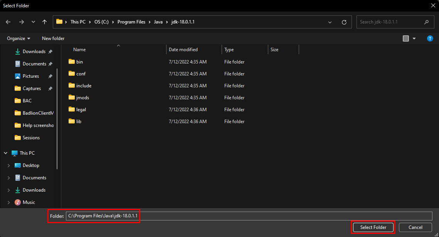Refresh the current folder listing
Viewport: 439px width, 237px height.
pos(344,22)
